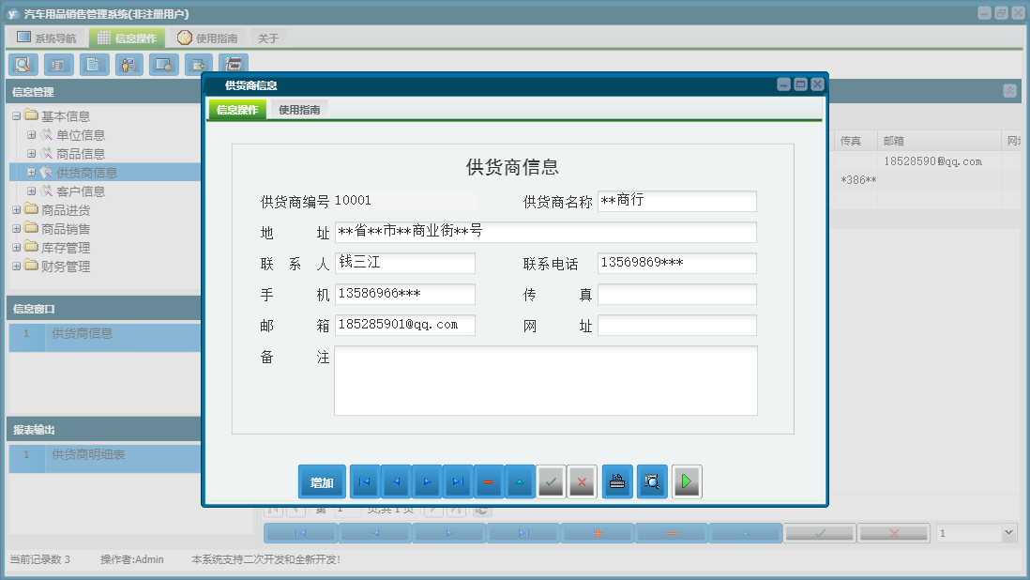
Task: Click green checkmark in background bottom bar
Action: click(x=820, y=533)
